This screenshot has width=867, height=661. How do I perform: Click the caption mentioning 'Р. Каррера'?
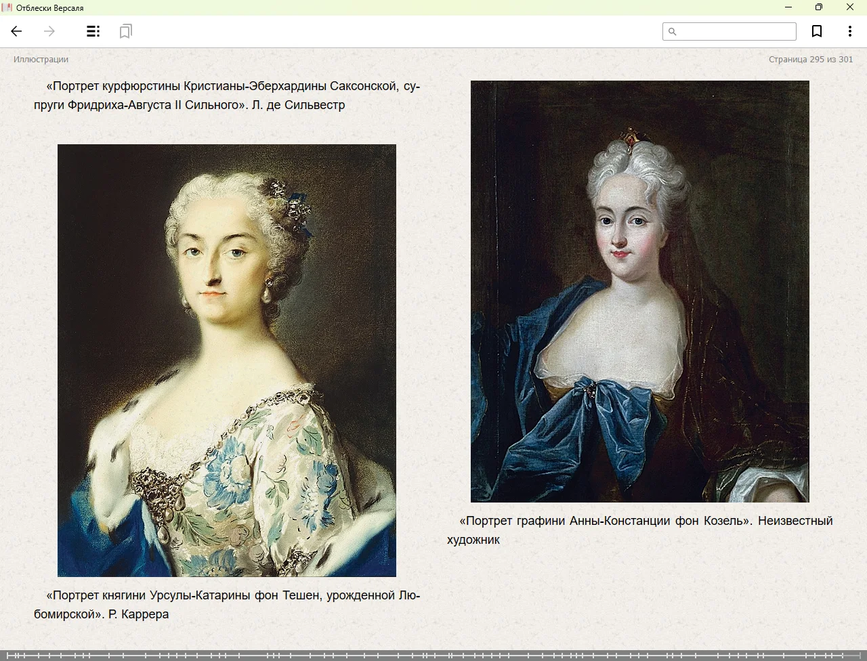226,605
